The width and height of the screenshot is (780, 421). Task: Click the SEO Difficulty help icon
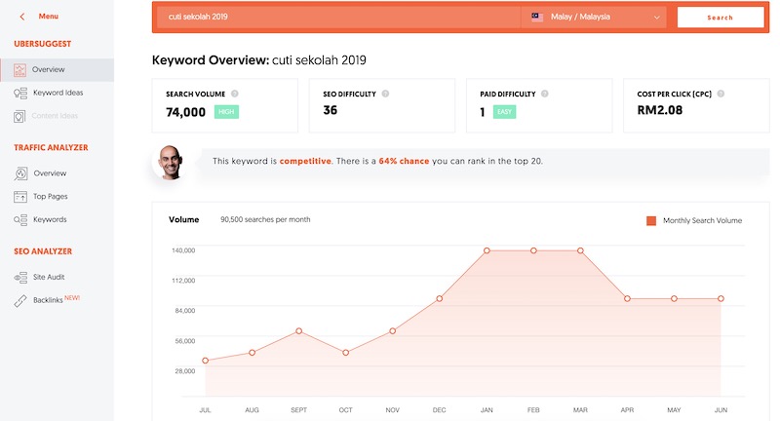point(386,95)
